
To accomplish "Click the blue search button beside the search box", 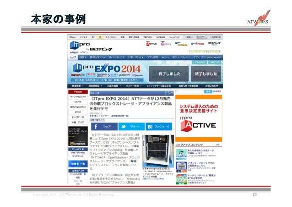I will point(208,91).
